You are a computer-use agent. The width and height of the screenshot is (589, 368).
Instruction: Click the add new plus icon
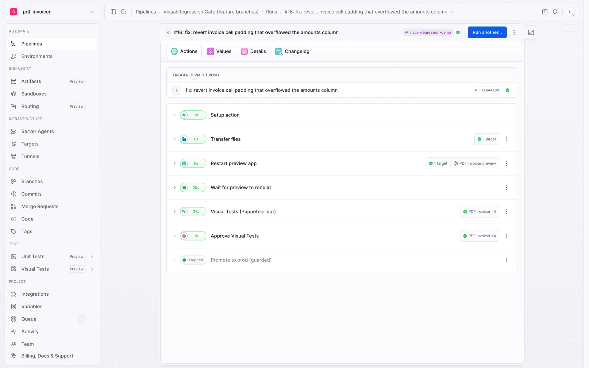(545, 12)
